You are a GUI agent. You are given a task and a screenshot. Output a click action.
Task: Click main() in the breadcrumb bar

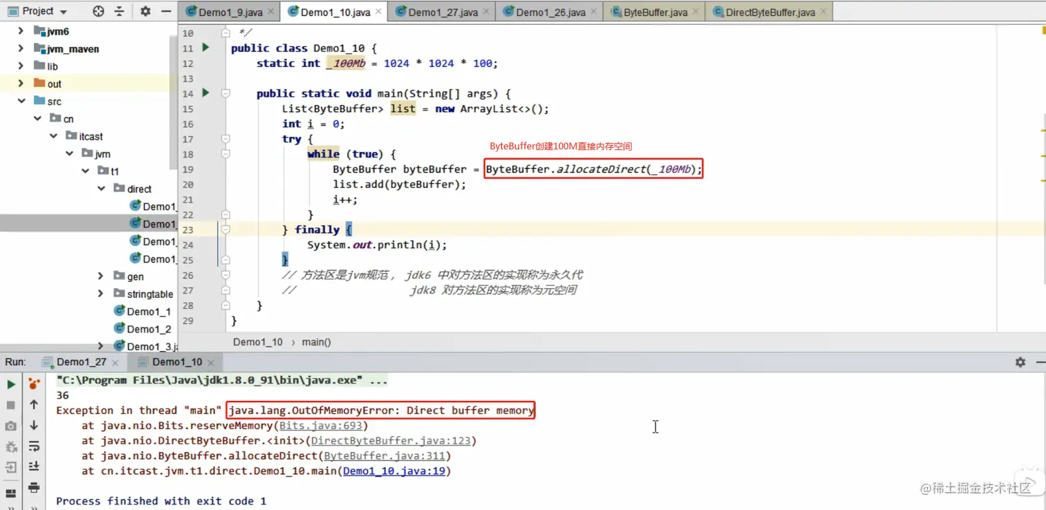[317, 342]
